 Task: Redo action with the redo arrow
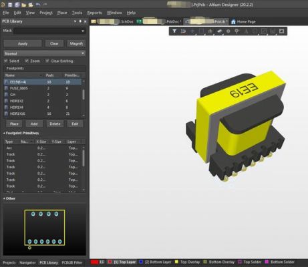(x=45, y=5)
